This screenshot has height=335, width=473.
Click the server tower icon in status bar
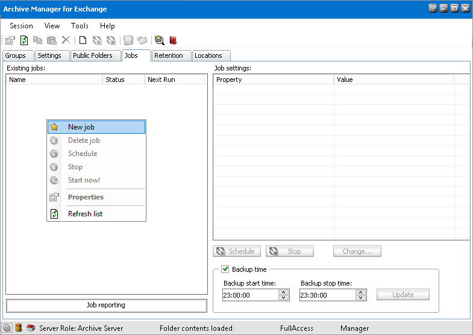coord(19,328)
